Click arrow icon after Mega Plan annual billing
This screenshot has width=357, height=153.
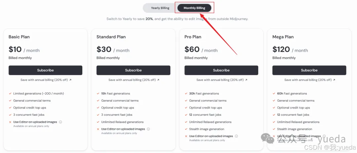[x=334, y=80]
